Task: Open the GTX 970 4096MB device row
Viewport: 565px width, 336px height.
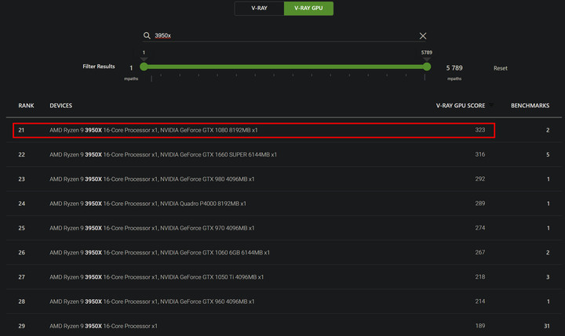Action: coord(284,228)
